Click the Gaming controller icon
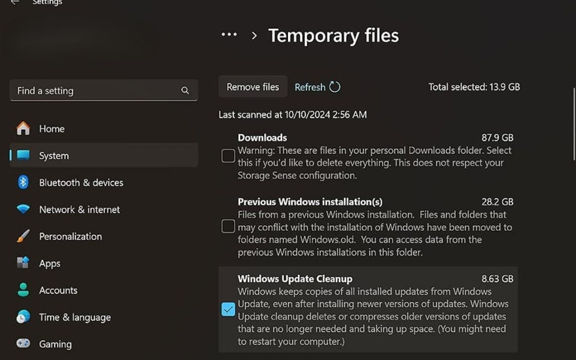Screen dimensions: 576x360 [x=23, y=344]
